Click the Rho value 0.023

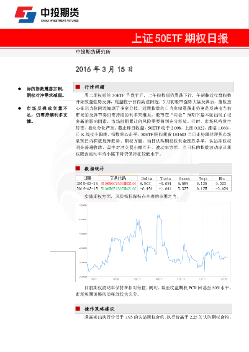point(221,184)
